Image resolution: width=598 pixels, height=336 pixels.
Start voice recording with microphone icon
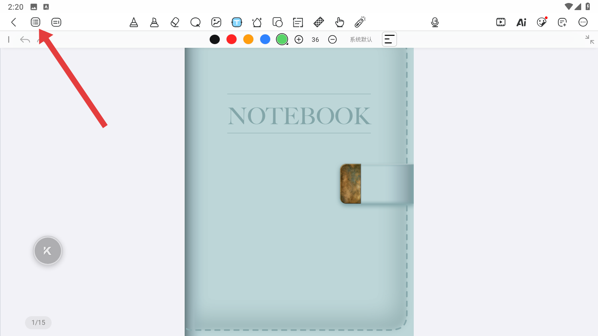(x=435, y=22)
